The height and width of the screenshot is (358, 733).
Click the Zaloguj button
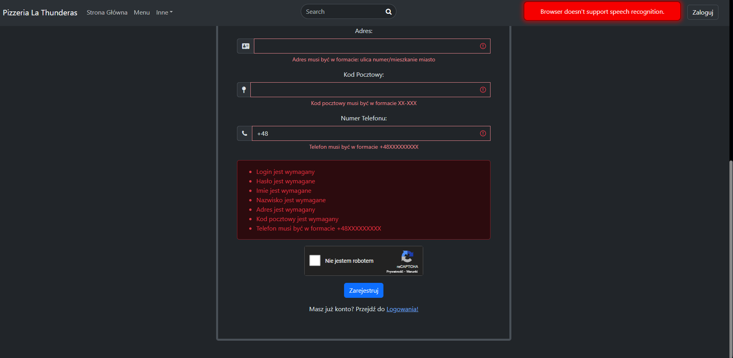coord(703,12)
